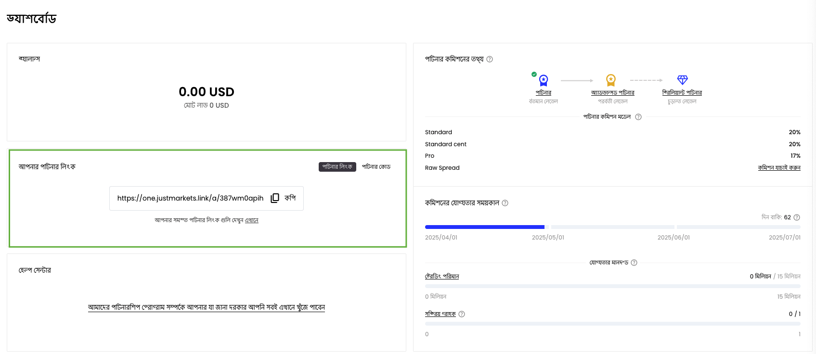
Task: Click the blue commission eligibility period progress bar
Action: pyautogui.click(x=485, y=227)
